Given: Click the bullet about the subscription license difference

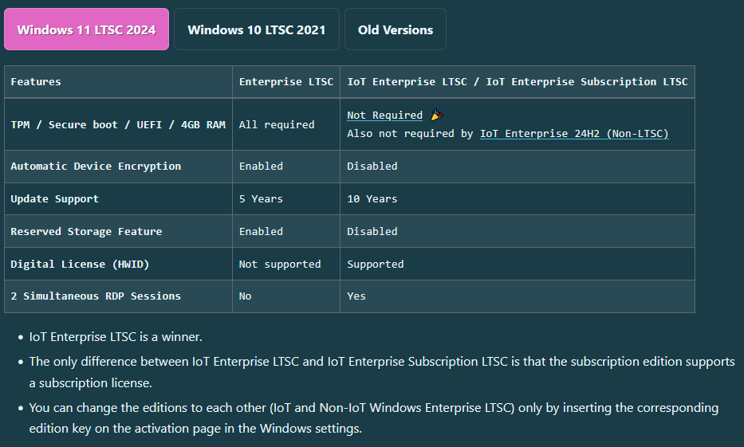Looking at the screenshot, I should click(x=382, y=372).
